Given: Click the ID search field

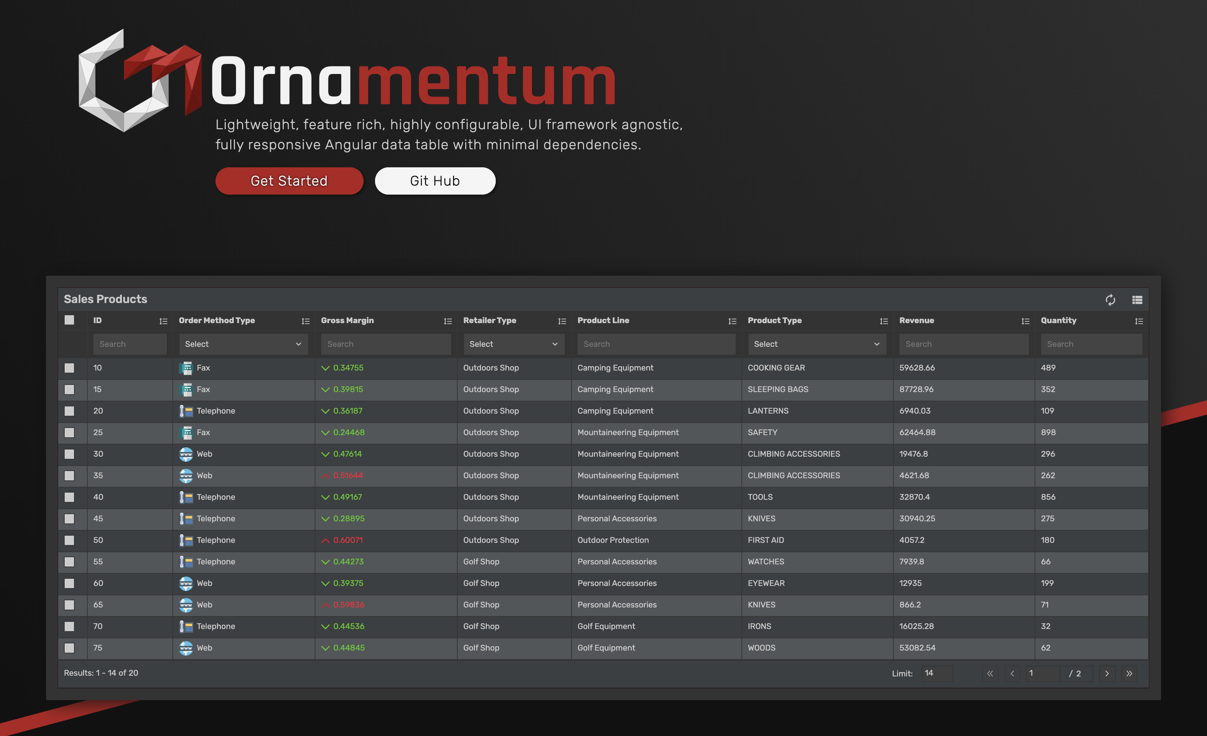Looking at the screenshot, I should [x=130, y=344].
